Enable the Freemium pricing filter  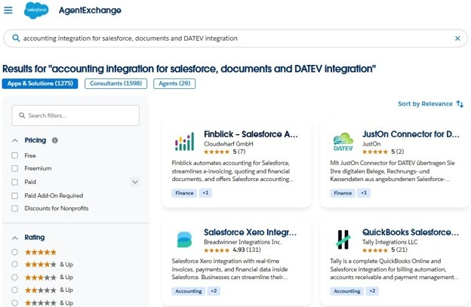(15, 168)
